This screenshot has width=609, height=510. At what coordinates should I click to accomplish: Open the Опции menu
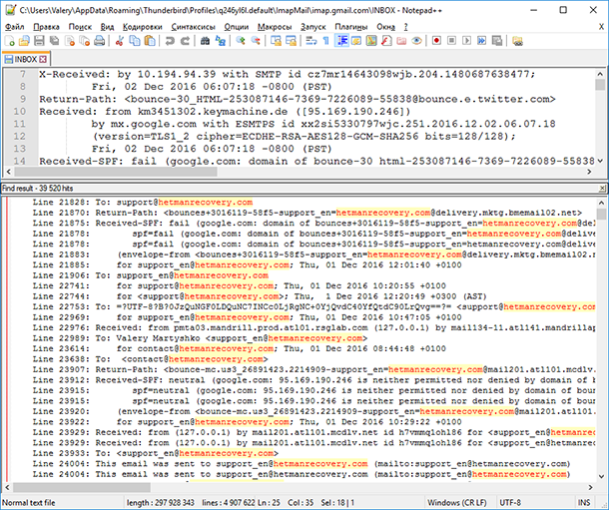(x=237, y=27)
